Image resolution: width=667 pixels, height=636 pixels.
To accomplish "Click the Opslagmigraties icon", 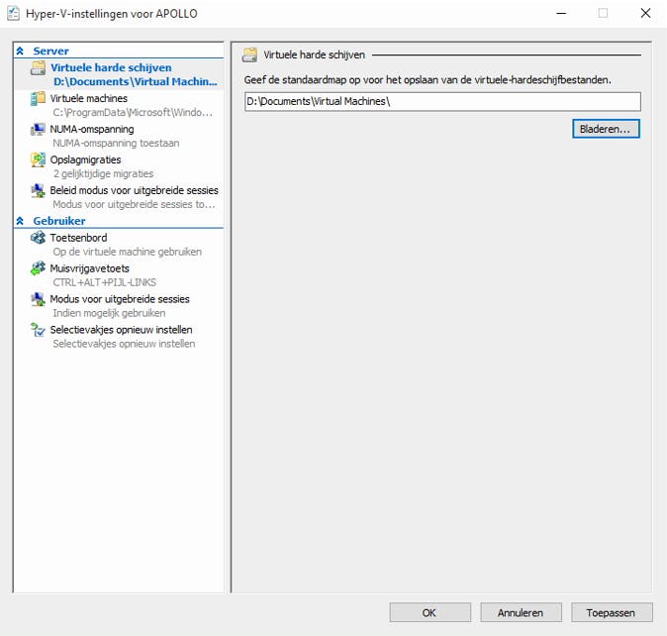I will (x=38, y=159).
